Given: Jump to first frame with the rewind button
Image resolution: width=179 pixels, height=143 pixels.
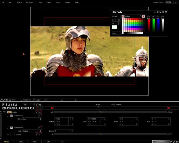Looking at the screenshot, I should (4, 108).
